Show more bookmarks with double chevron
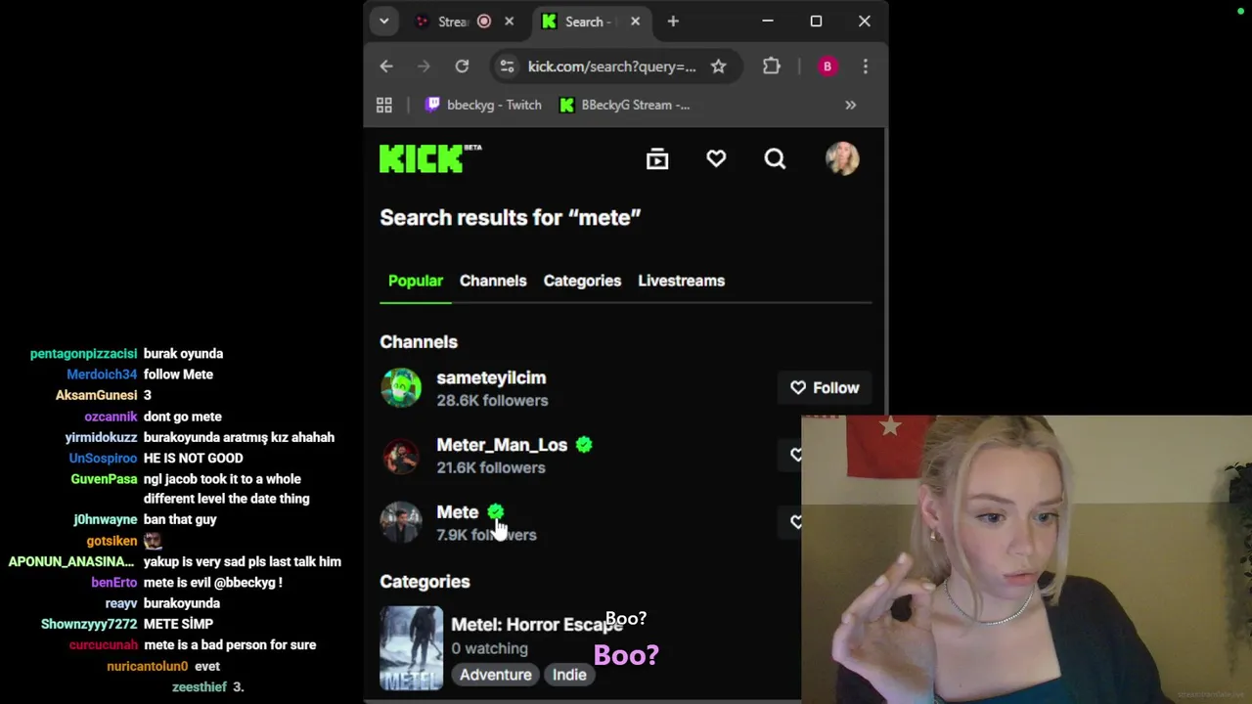1252x704 pixels. click(851, 105)
